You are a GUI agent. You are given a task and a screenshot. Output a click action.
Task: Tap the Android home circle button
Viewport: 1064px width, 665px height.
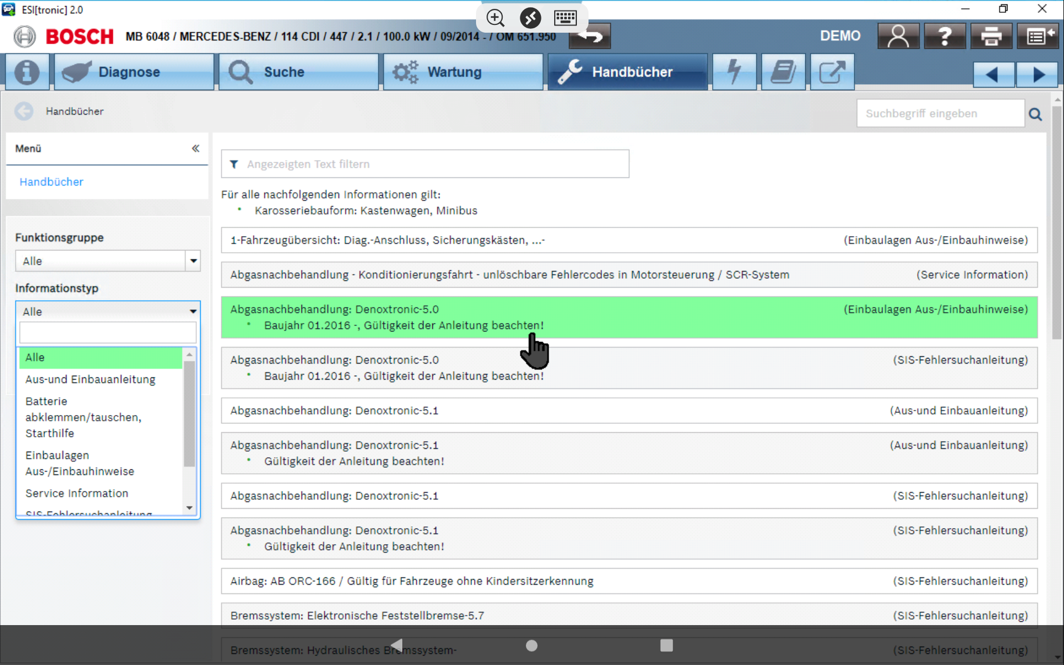[x=531, y=646]
